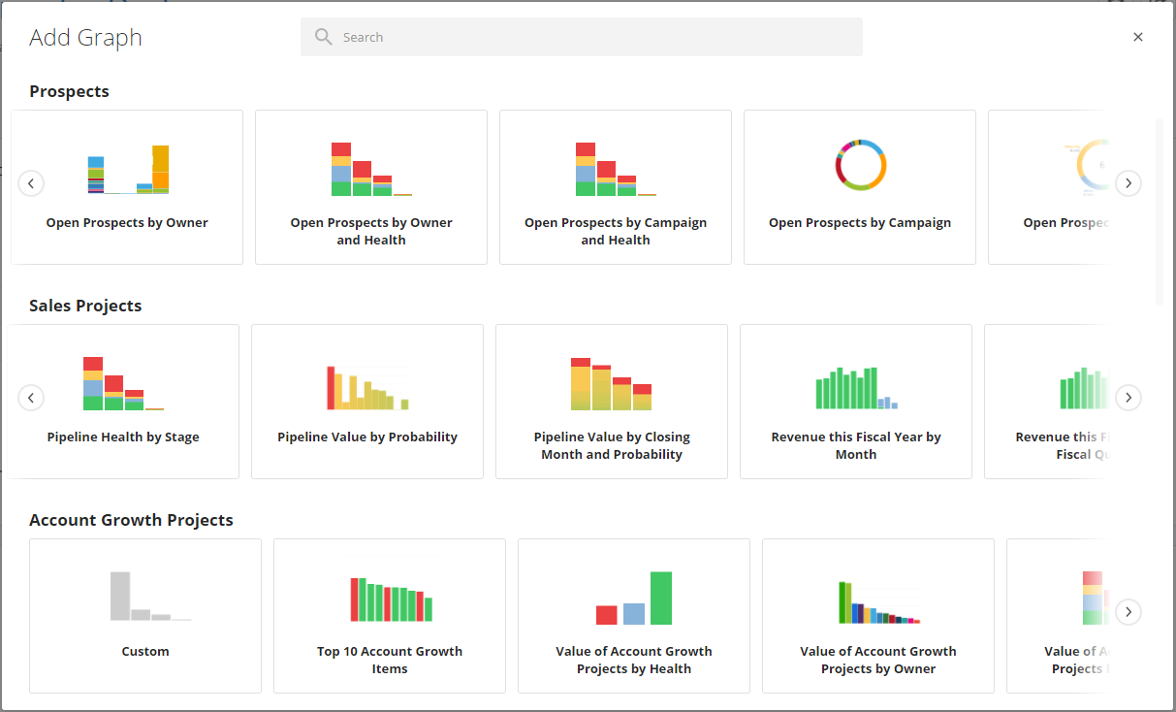Screen dimensions: 1176x712
Task: Click the search magnifier icon
Action: point(323,36)
